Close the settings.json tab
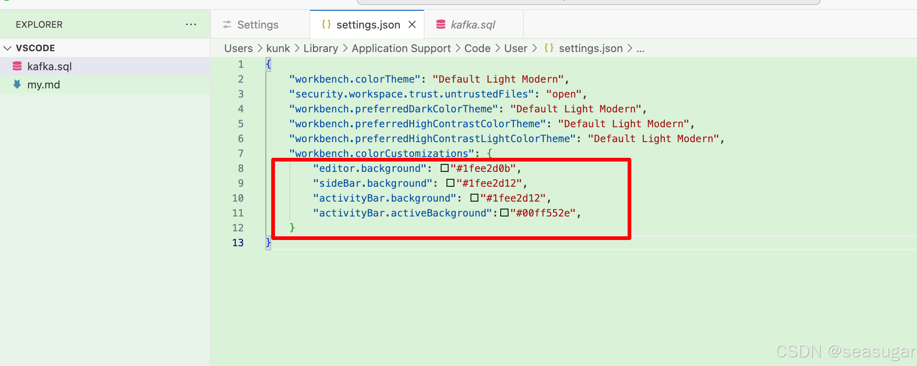917x366 pixels. (x=412, y=24)
